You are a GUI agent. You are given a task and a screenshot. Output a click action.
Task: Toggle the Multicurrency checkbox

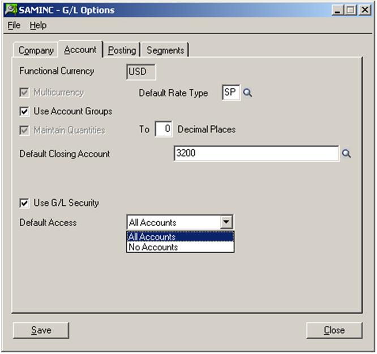24,93
